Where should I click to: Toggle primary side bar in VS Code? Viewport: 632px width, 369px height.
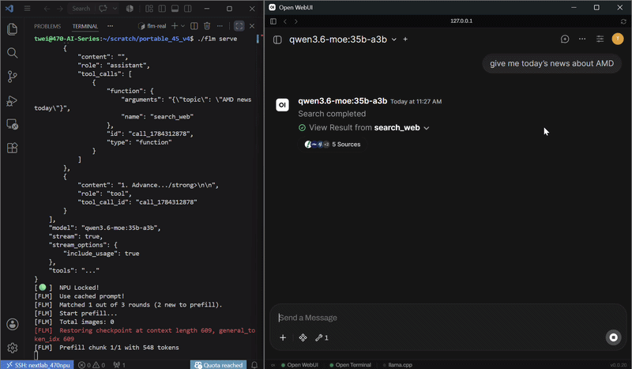click(162, 9)
